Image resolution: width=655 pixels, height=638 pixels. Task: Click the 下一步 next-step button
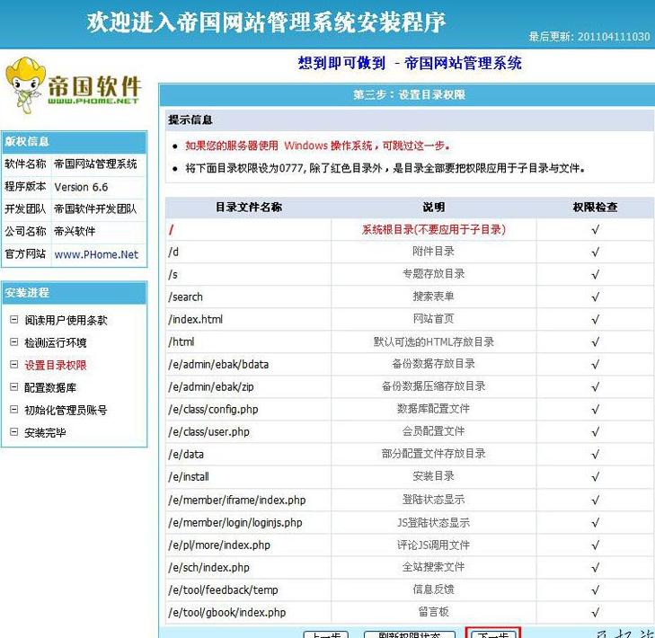[493, 634]
